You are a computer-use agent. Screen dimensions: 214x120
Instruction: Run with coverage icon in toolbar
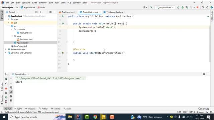[187, 7]
